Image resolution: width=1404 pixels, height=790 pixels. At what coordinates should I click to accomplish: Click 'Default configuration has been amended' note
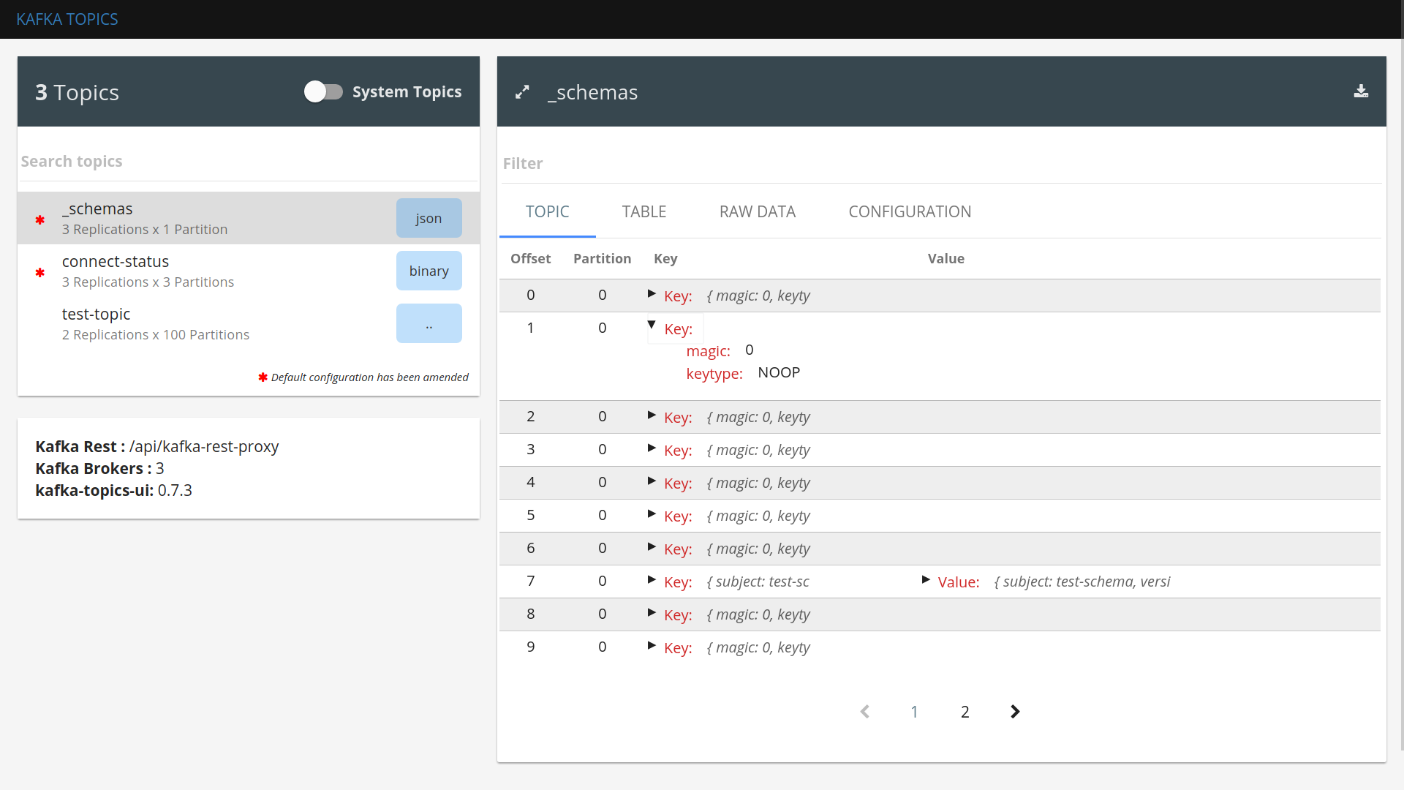point(370,377)
